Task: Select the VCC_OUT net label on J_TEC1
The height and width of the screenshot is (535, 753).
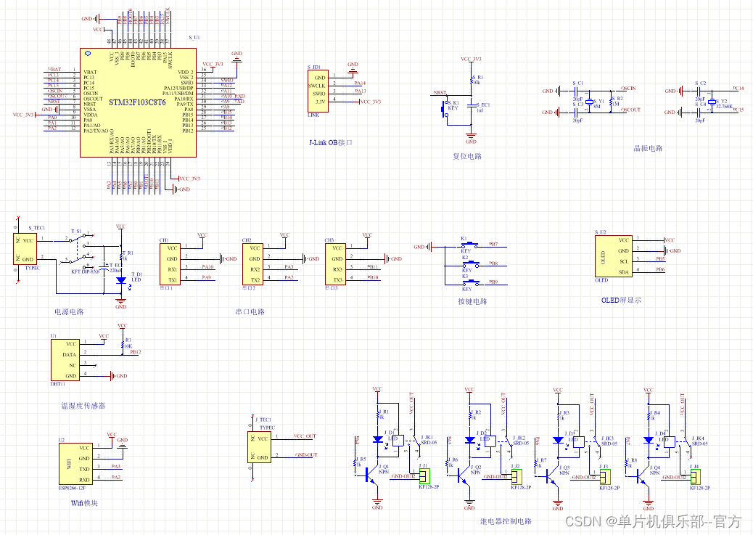Action: pyautogui.click(x=305, y=436)
